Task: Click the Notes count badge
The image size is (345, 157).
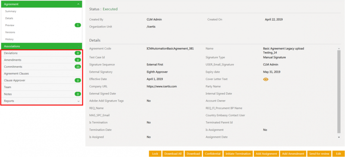Action: [78, 94]
